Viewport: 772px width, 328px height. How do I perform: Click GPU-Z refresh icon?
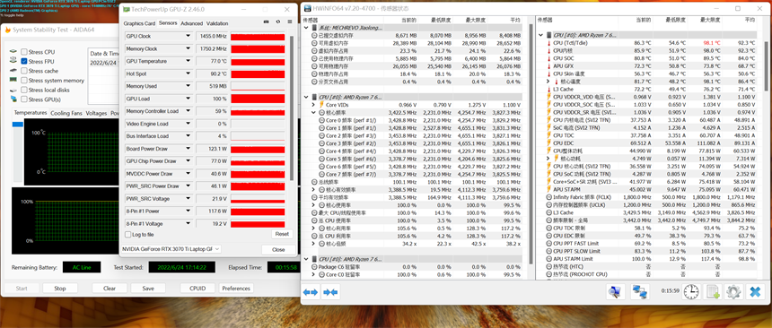278,22
